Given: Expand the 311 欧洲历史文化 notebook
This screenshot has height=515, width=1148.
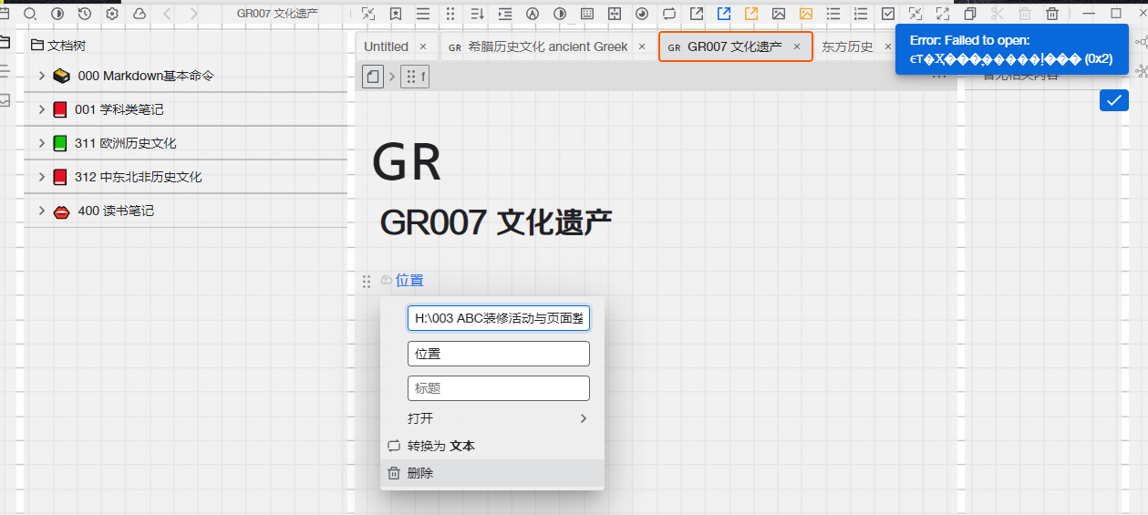Looking at the screenshot, I should tap(42, 143).
